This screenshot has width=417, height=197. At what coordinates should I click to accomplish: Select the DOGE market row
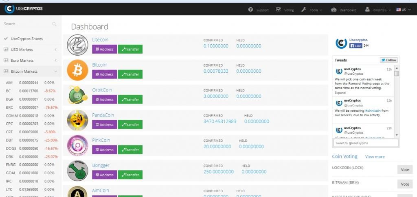pos(31,149)
